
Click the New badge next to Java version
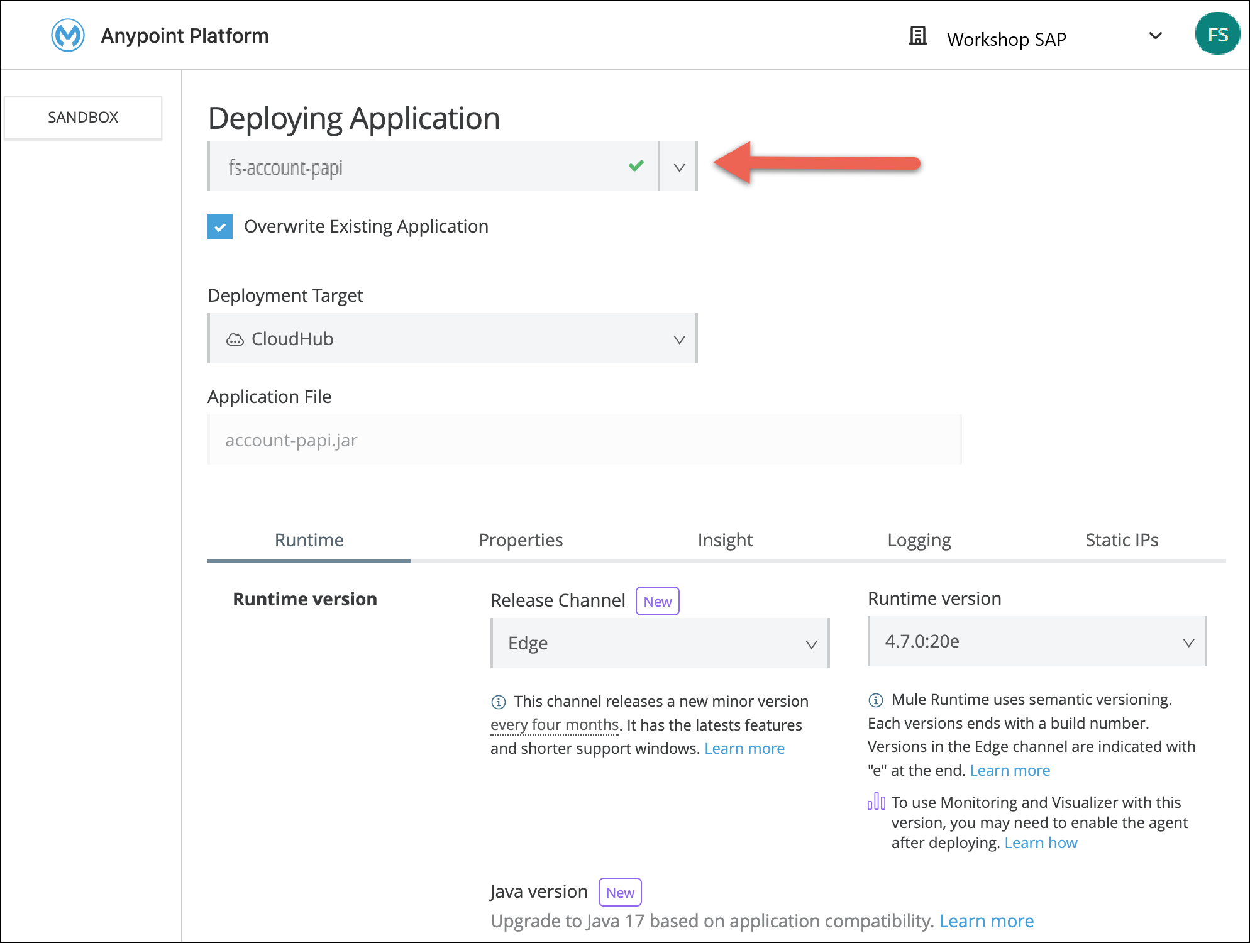(x=620, y=893)
